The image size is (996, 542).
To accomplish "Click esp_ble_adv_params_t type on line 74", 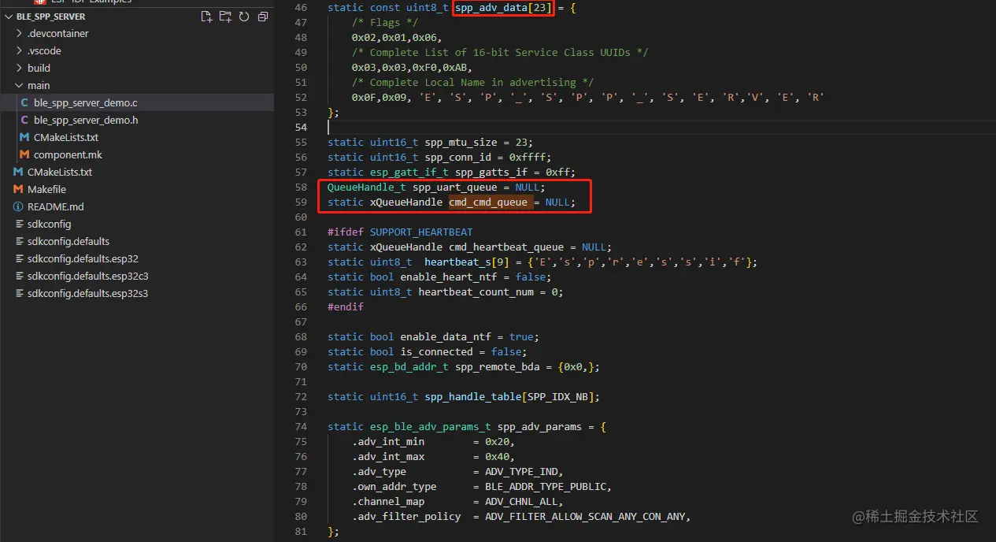I will point(431,426).
